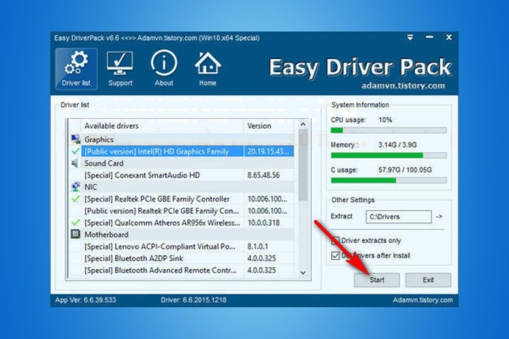Click Driver: 6.6.2015.1218 status text
The image size is (509, 339).
pyautogui.click(x=193, y=300)
